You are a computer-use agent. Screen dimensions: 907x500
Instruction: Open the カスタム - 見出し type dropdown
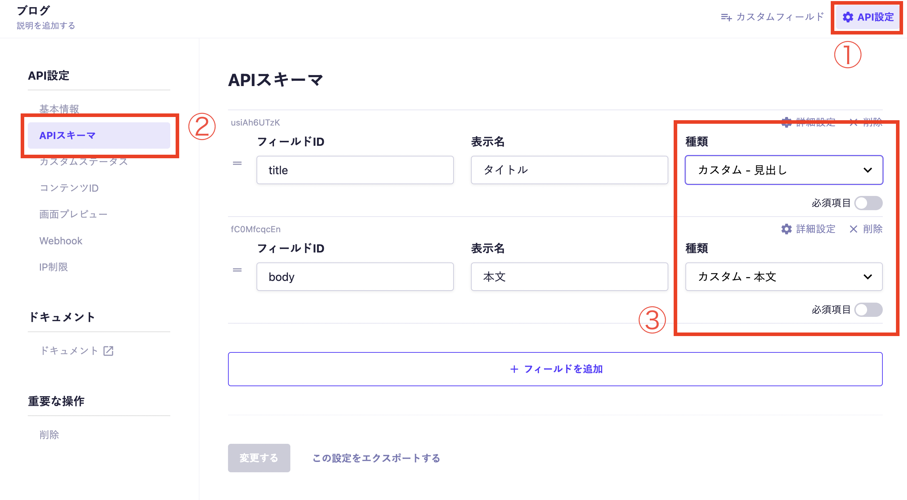click(x=783, y=170)
